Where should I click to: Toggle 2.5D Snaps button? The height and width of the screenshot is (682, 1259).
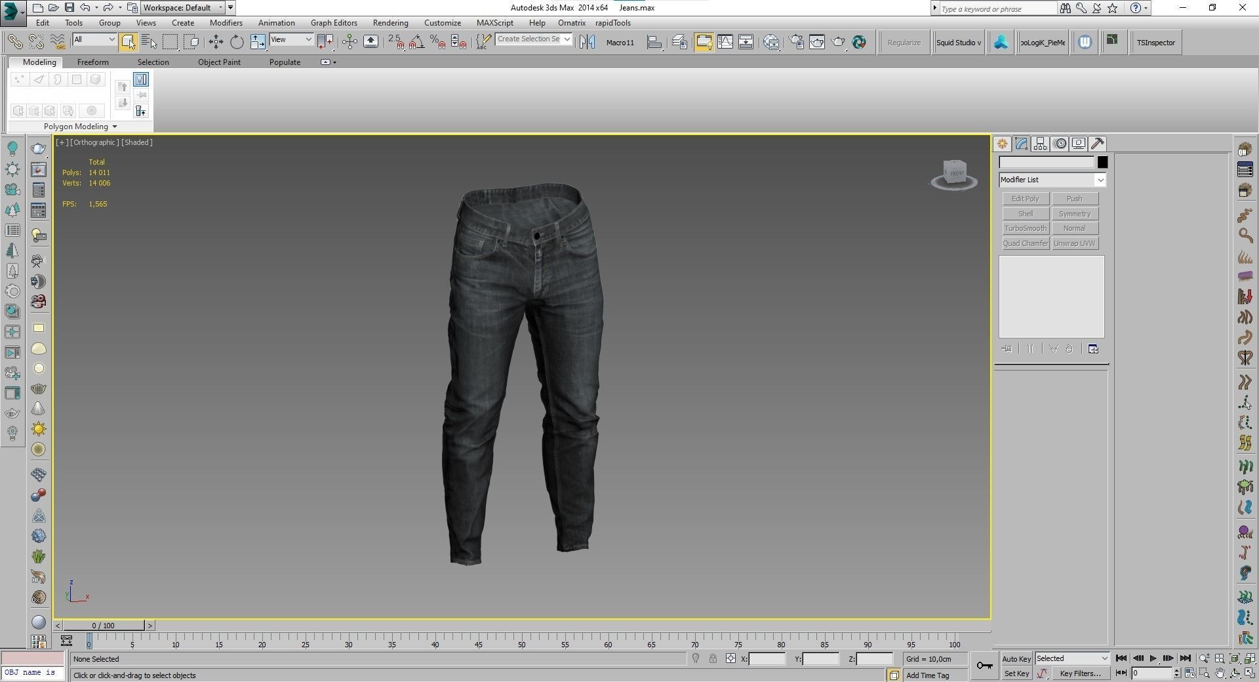(396, 42)
